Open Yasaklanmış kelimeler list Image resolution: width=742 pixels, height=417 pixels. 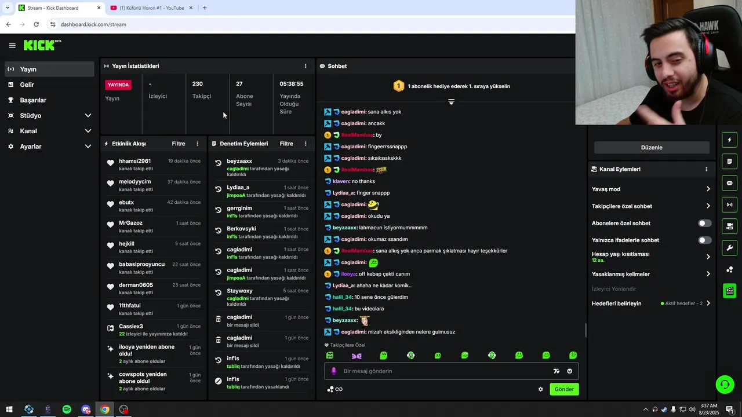651,274
